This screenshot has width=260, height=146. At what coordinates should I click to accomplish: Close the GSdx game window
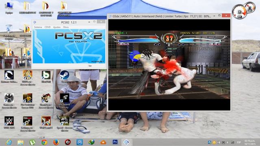click(x=226, y=15)
